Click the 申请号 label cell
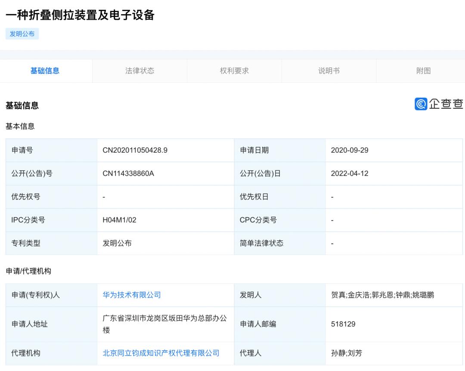Screen dimensions: 465x371 pyautogui.click(x=51, y=150)
